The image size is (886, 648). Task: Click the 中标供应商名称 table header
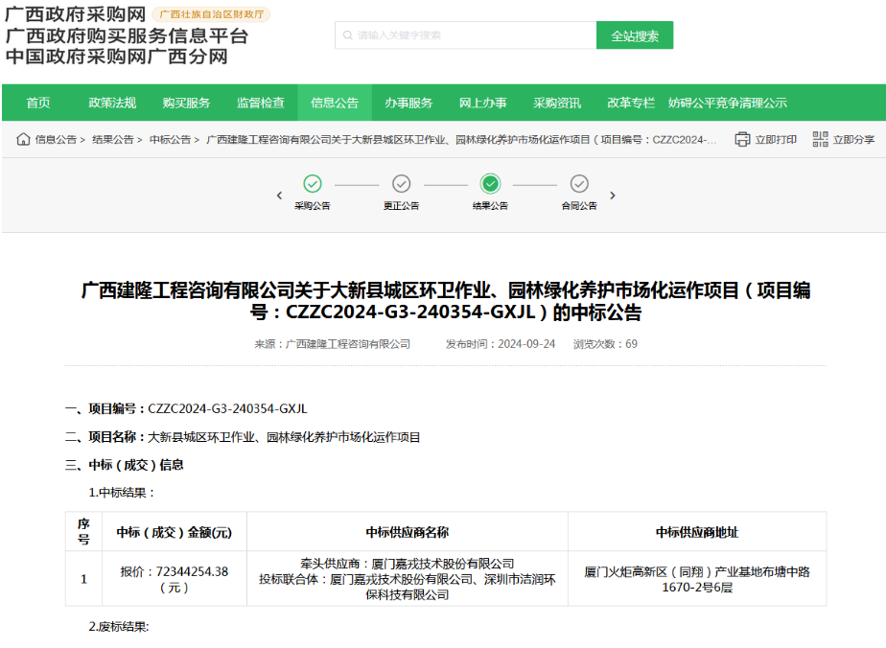(408, 532)
